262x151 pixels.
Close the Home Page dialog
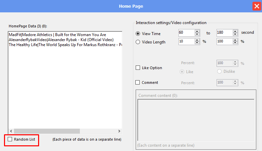[257, 6]
